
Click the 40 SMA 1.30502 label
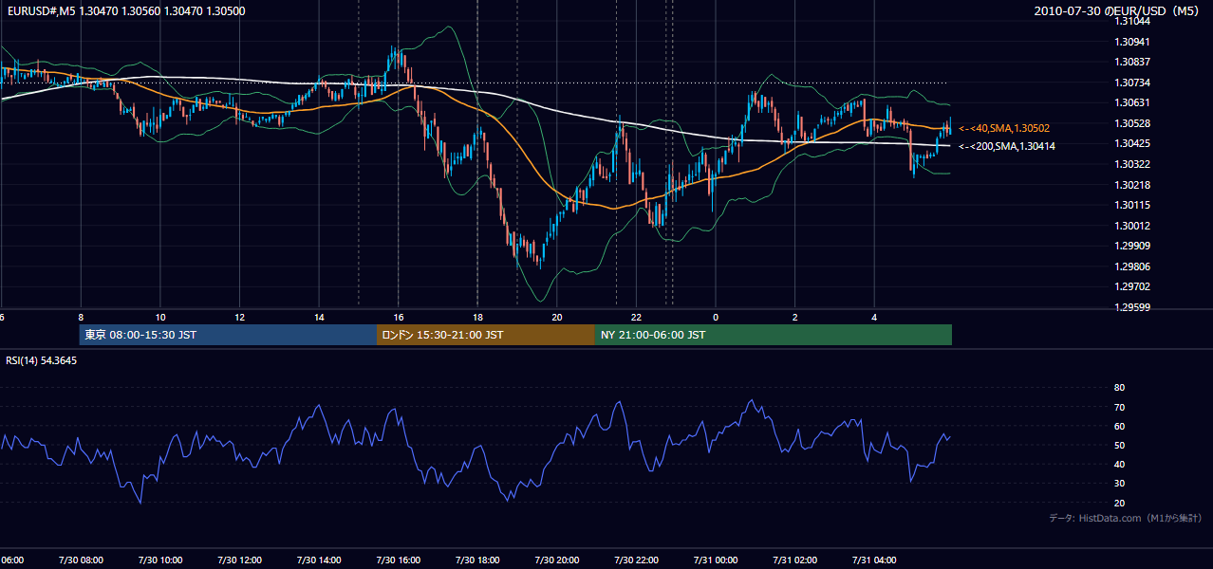pyautogui.click(x=1004, y=128)
